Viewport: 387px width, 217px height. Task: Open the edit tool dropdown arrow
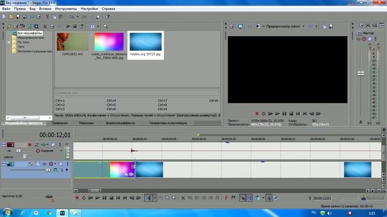[x=155, y=198]
